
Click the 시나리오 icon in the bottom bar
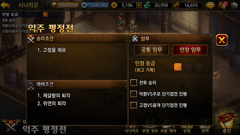[131, 126]
